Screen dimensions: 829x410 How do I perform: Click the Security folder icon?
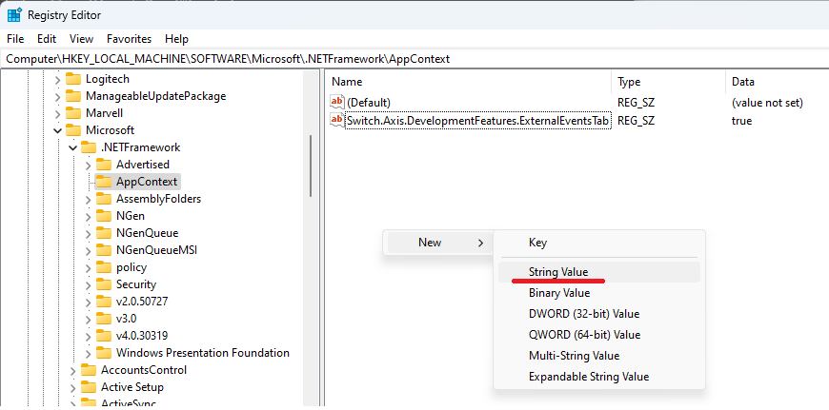pyautogui.click(x=104, y=284)
